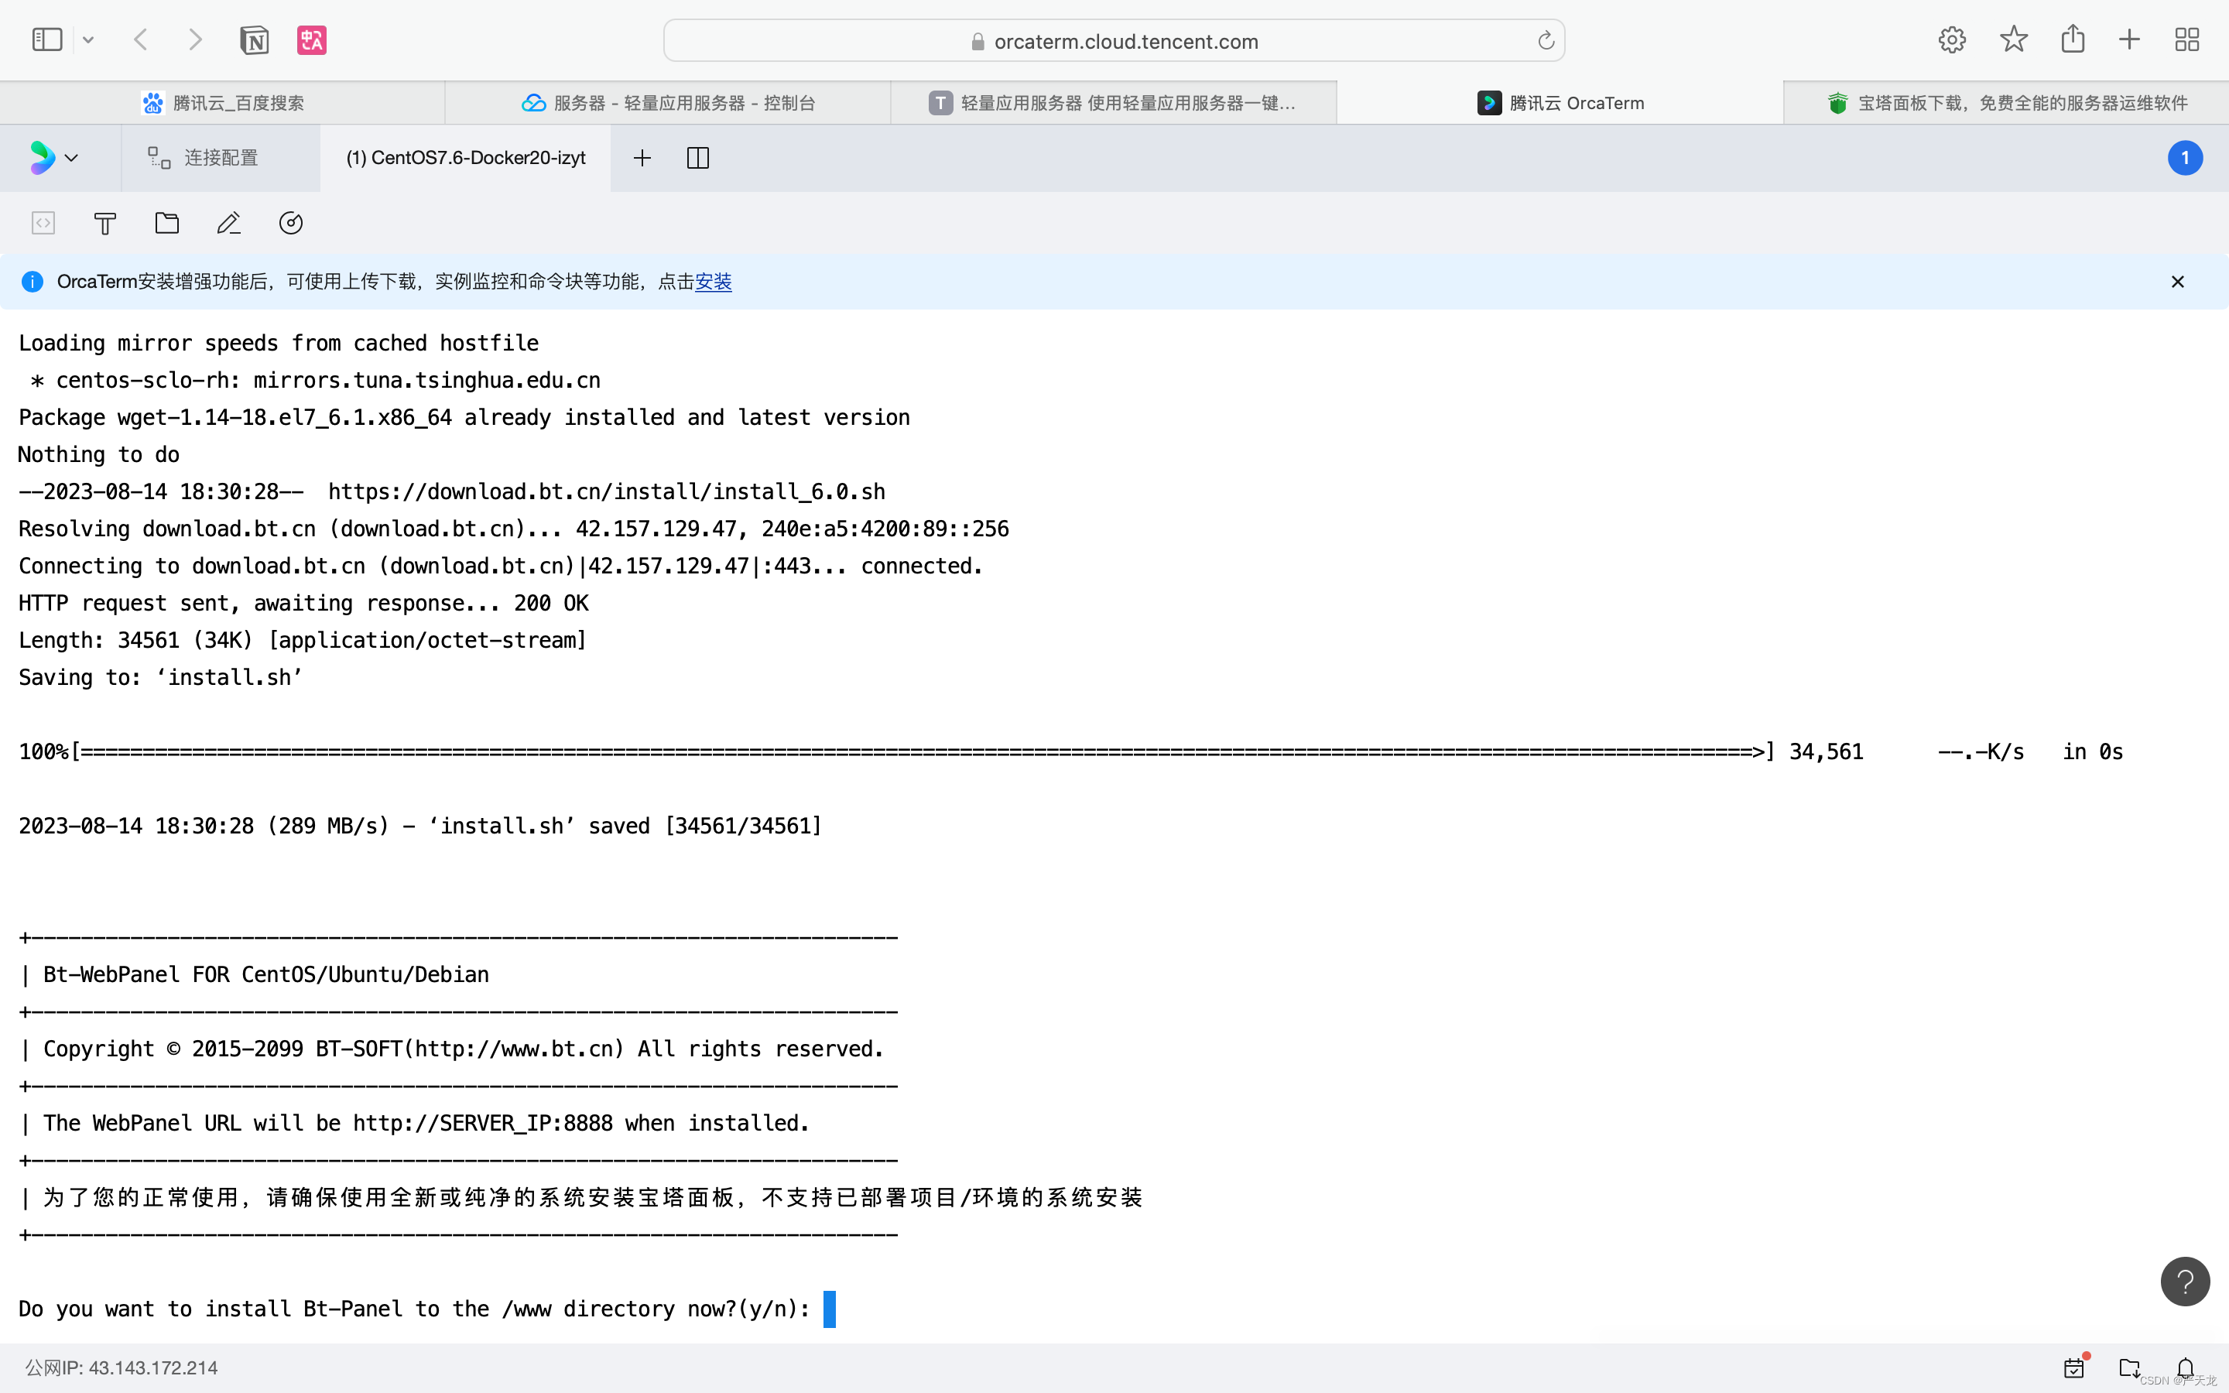
Task: Open the command block code icon
Action: [x=43, y=223]
